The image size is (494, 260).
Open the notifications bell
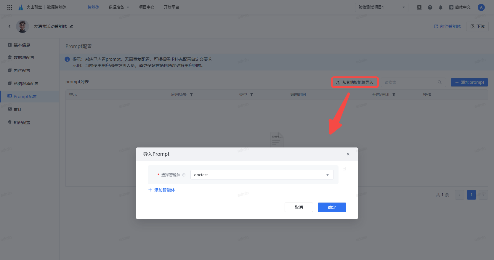coord(441,7)
